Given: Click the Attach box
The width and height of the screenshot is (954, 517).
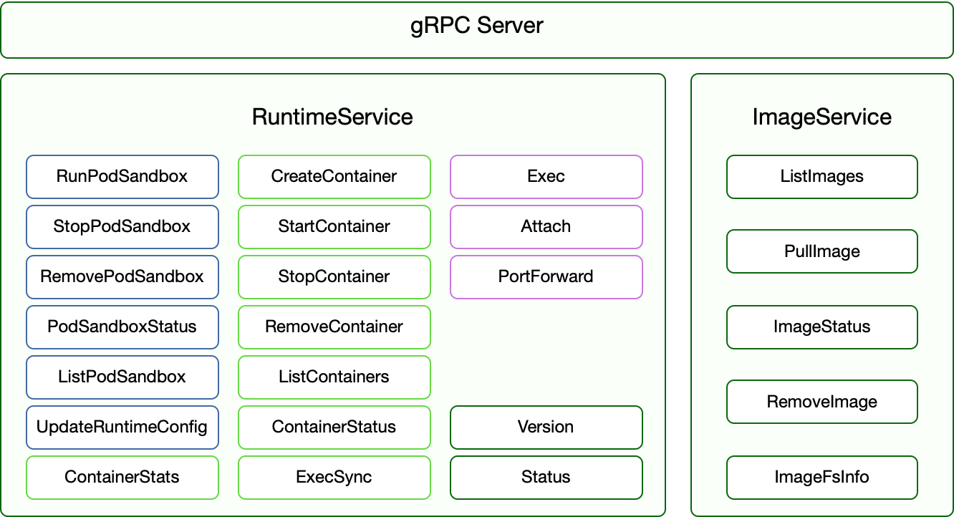Looking at the screenshot, I should tap(546, 227).
